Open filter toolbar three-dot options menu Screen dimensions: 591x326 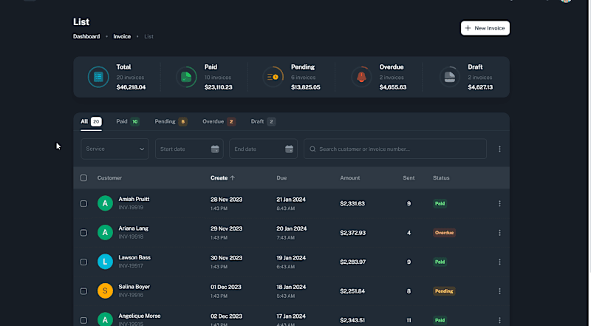click(x=499, y=149)
